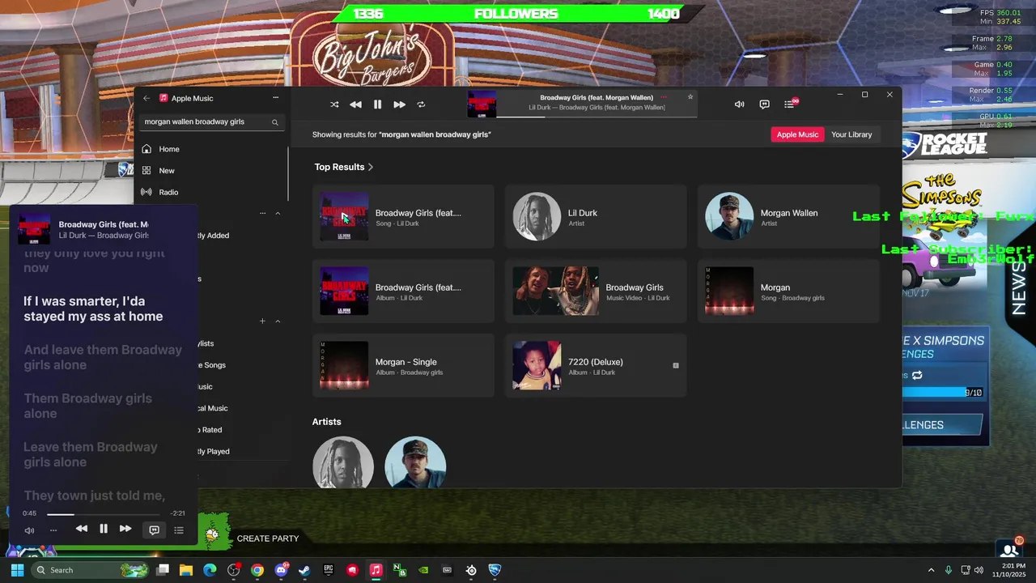This screenshot has height=583, width=1036.
Task: Open the red more-options dots for now playing
Action: coord(664,97)
